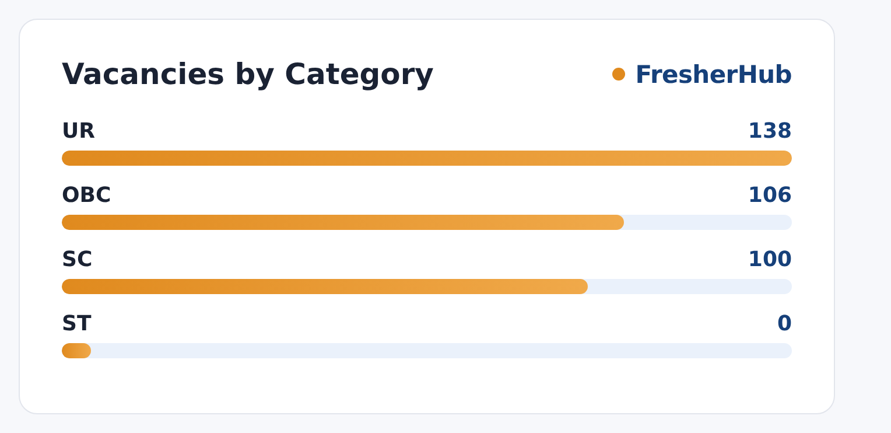Click the small orange ST bar stub
This screenshot has width=891, height=433.
click(76, 351)
